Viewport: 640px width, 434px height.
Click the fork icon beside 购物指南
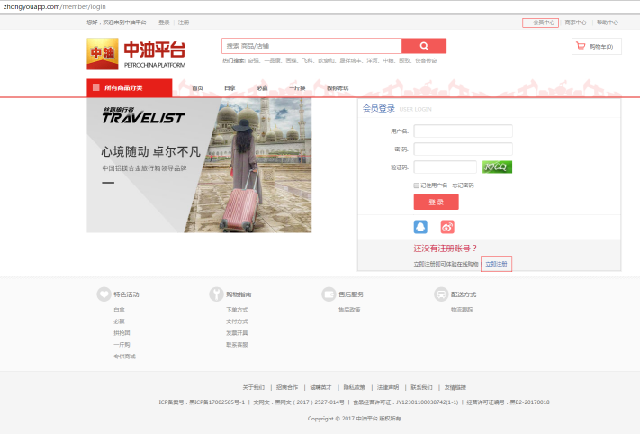[216, 294]
